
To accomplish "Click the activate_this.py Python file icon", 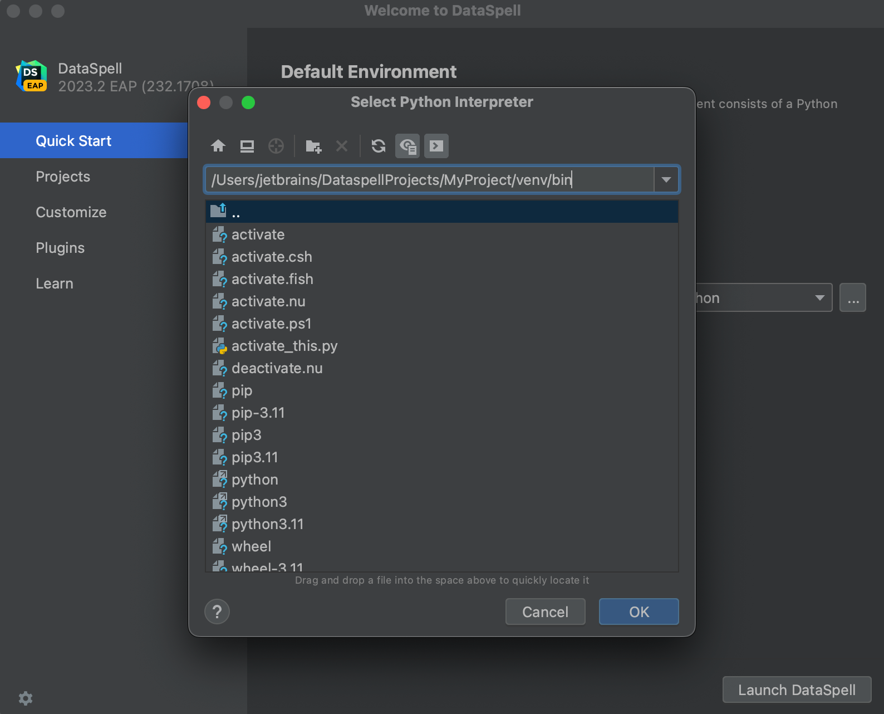I will (x=220, y=346).
